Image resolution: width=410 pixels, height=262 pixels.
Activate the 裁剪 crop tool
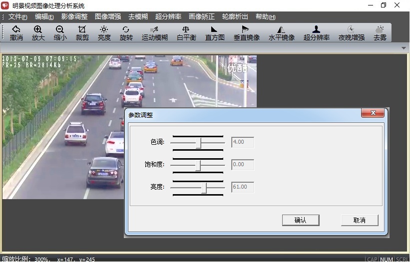coord(82,33)
